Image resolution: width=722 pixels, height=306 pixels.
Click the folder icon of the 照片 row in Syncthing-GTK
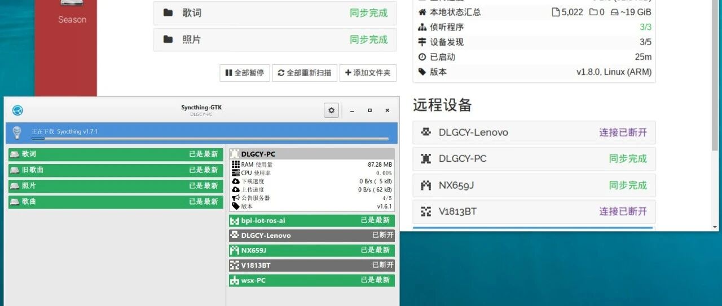[15, 185]
